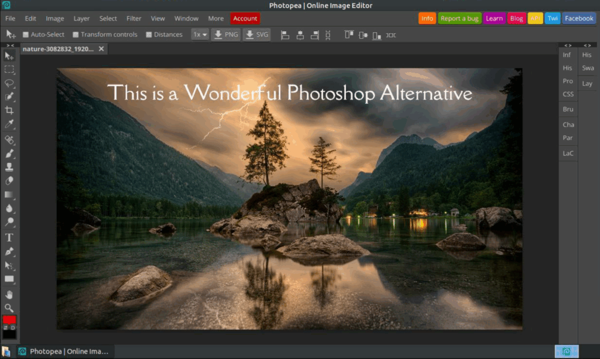
Task: Expand the Lay (Layers) collapsed panel
Action: pos(587,84)
